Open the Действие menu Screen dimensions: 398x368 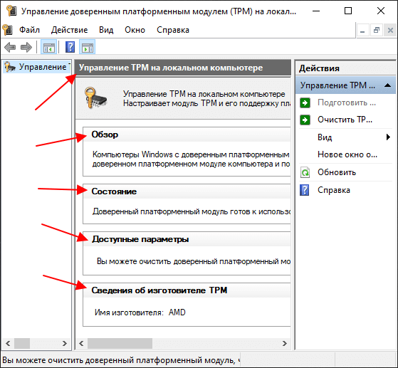[x=69, y=30]
